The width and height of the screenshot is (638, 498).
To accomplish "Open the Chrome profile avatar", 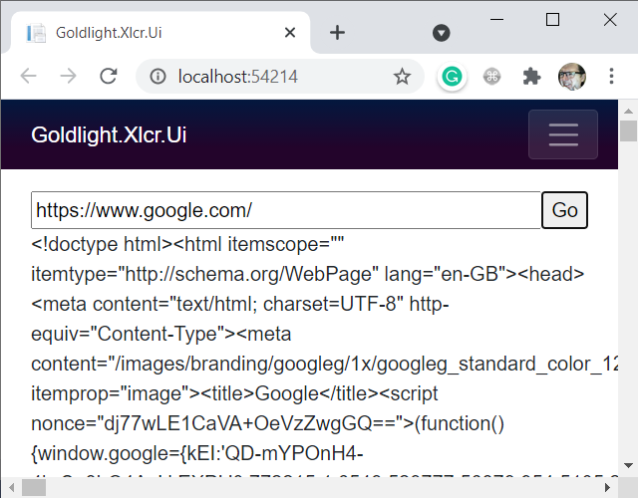I will [x=571, y=77].
